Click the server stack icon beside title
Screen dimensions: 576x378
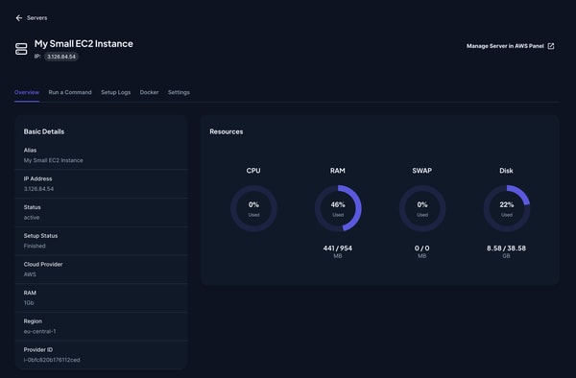pos(21,49)
